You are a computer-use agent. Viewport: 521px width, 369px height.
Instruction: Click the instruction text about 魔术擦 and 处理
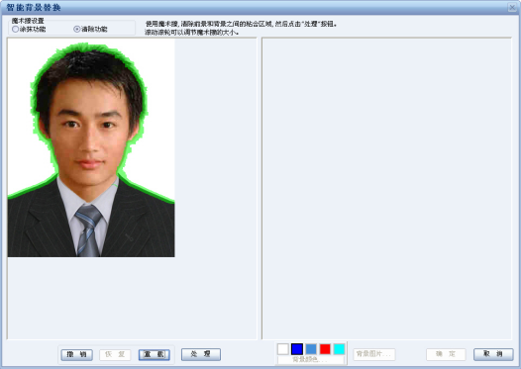[242, 28]
